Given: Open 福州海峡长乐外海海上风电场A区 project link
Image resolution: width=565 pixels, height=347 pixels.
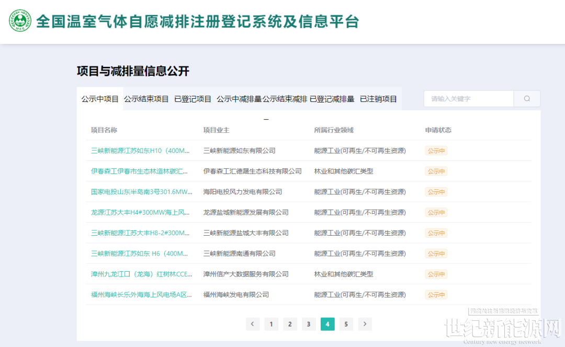Looking at the screenshot, I should coord(141,294).
